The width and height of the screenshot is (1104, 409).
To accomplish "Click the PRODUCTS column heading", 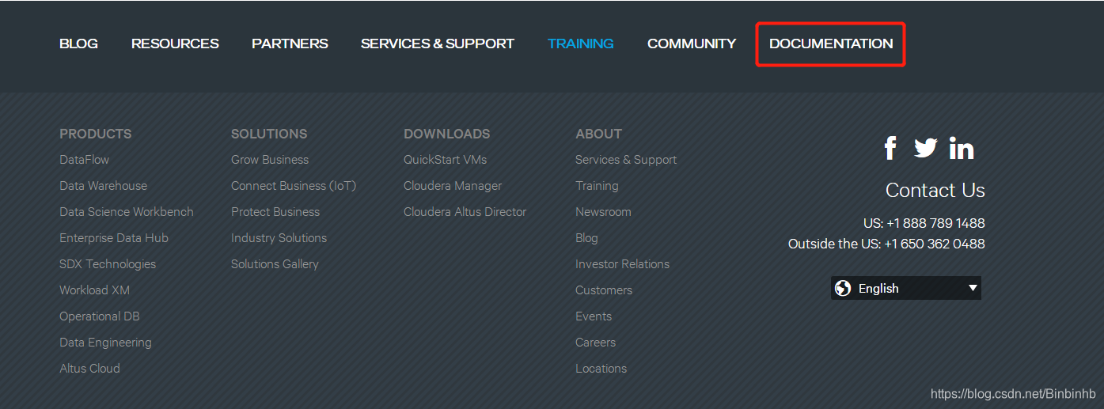I will (x=96, y=134).
